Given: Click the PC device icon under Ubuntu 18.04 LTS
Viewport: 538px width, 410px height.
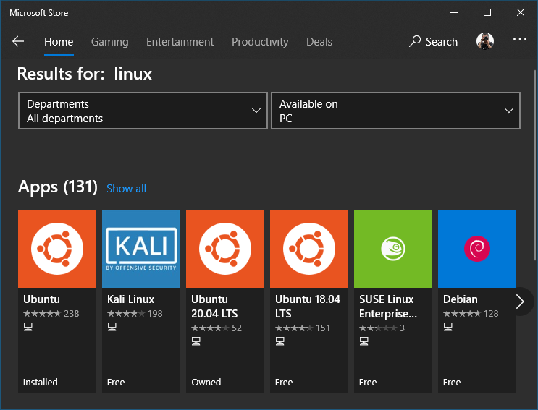Looking at the screenshot, I should coord(280,341).
